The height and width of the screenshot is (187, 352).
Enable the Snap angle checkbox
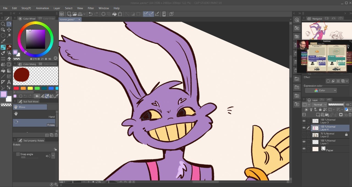coord(18,154)
